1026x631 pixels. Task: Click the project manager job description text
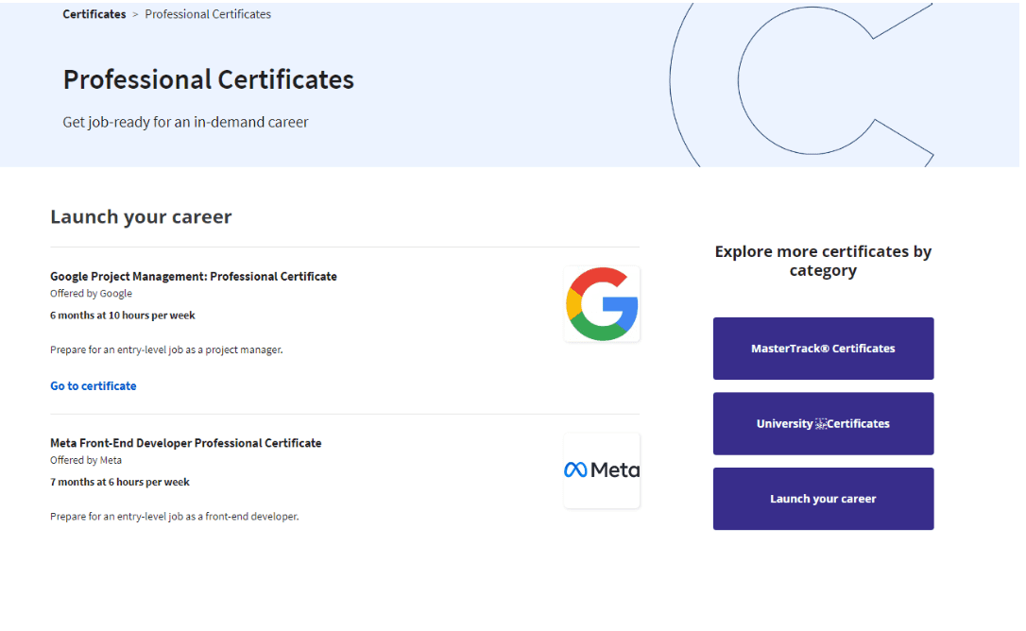point(174,350)
